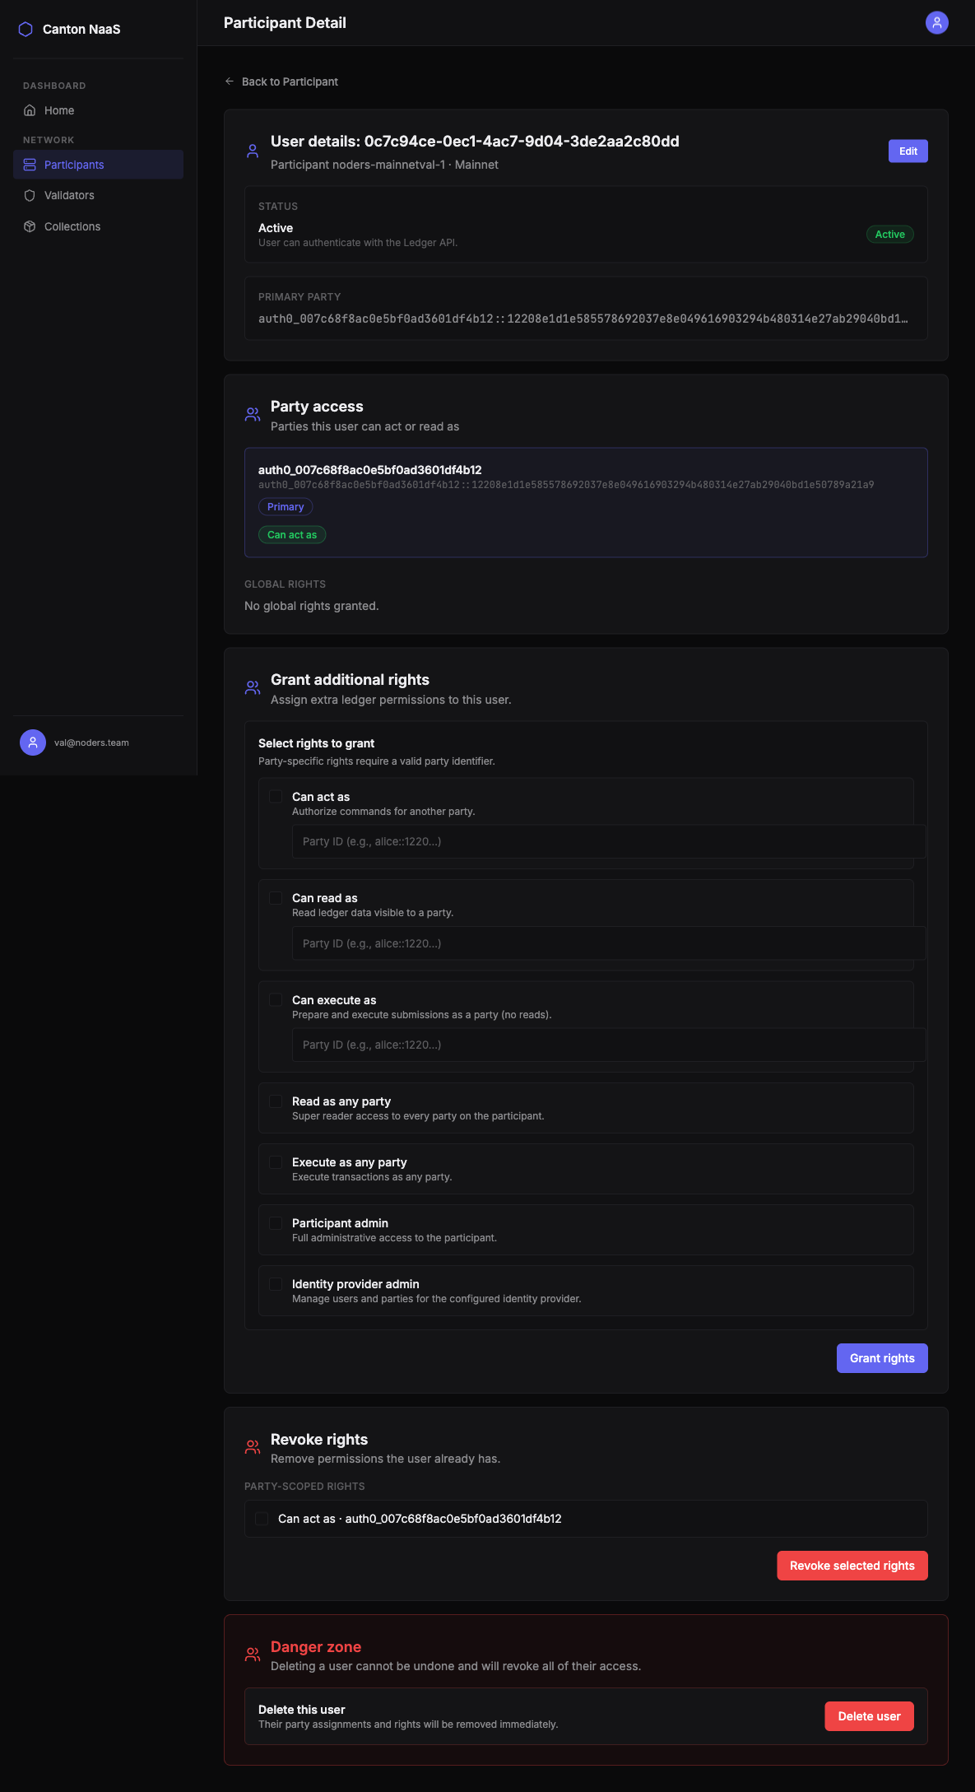975x1792 pixels.
Task: Click the val@noders.team user avatar icon
Action: pyautogui.click(x=33, y=742)
